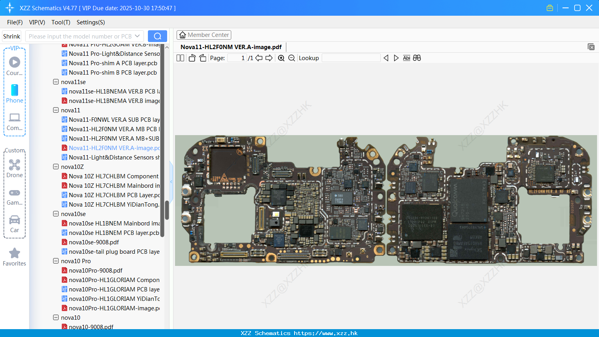Screen dimensions: 599x337
Task: Collapse the nova10se tree node
Action: click(56, 214)
